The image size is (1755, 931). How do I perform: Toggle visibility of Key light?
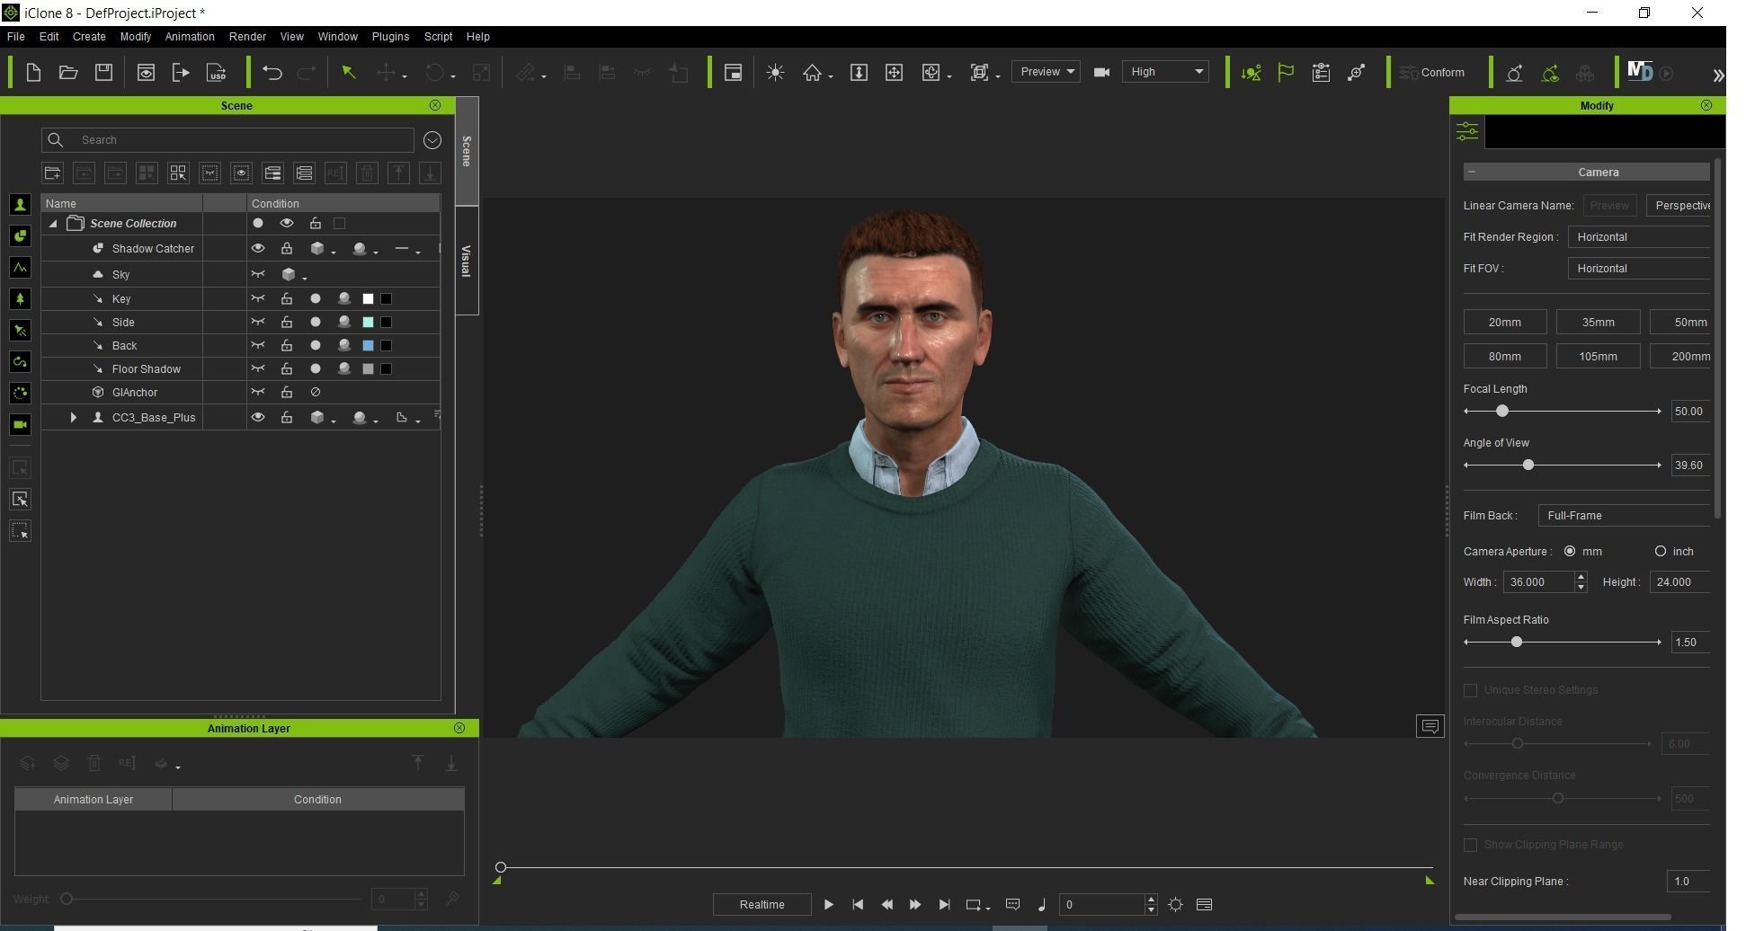click(258, 298)
